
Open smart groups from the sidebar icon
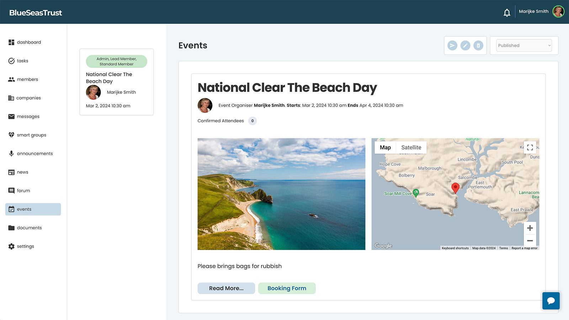click(x=11, y=135)
